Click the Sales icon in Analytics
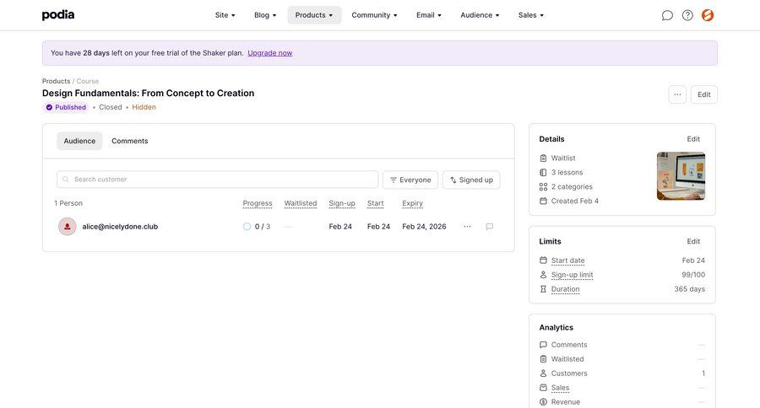The width and height of the screenshot is (760, 408). tap(543, 388)
